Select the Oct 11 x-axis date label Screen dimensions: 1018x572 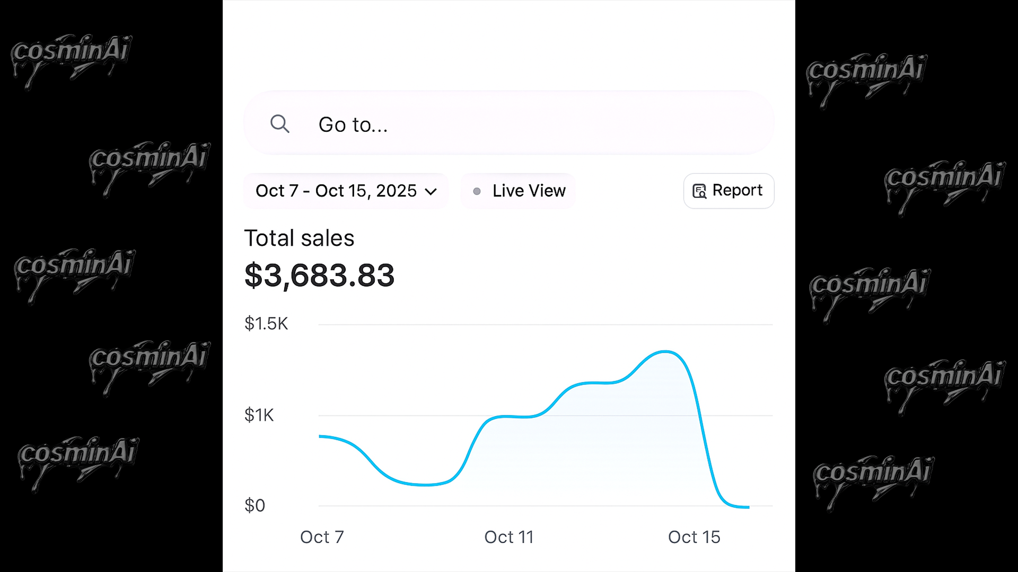(x=508, y=537)
